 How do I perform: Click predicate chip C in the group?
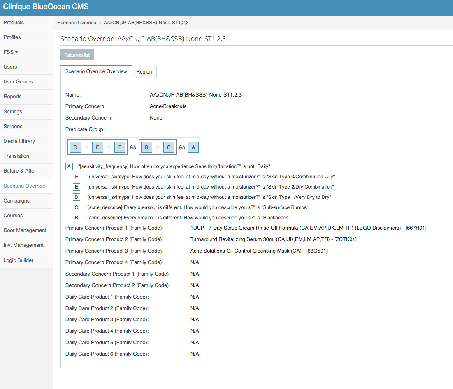click(169, 147)
